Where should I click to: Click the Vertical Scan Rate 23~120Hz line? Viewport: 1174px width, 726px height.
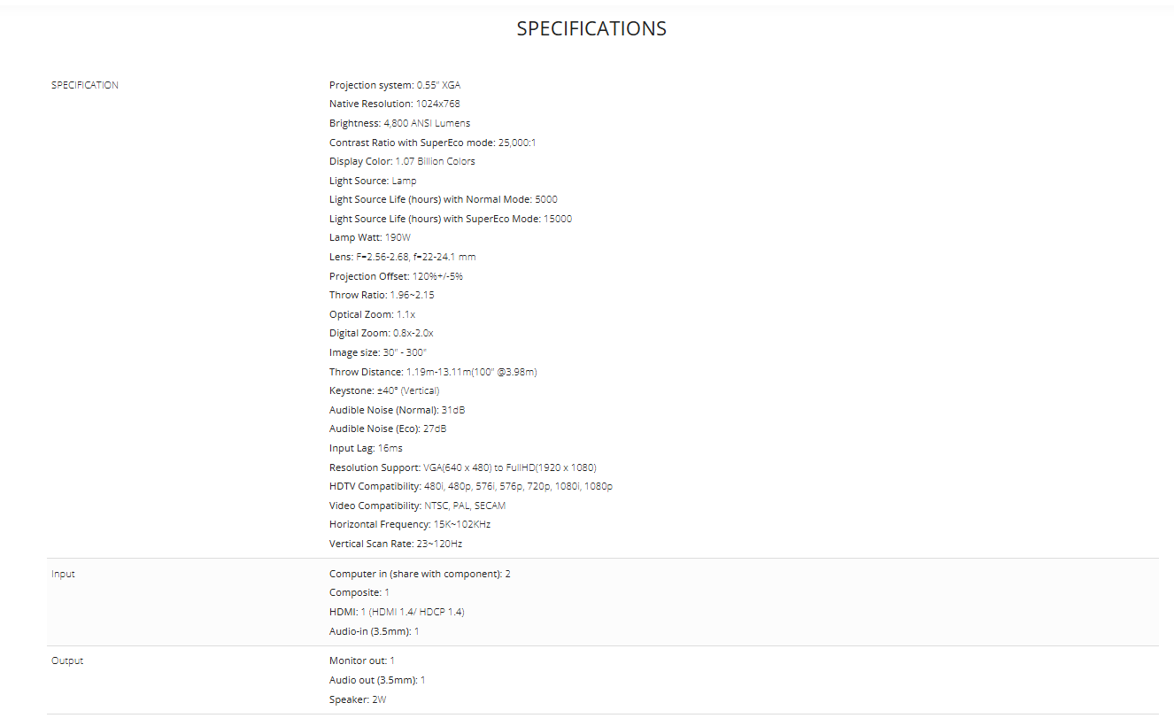pos(396,544)
